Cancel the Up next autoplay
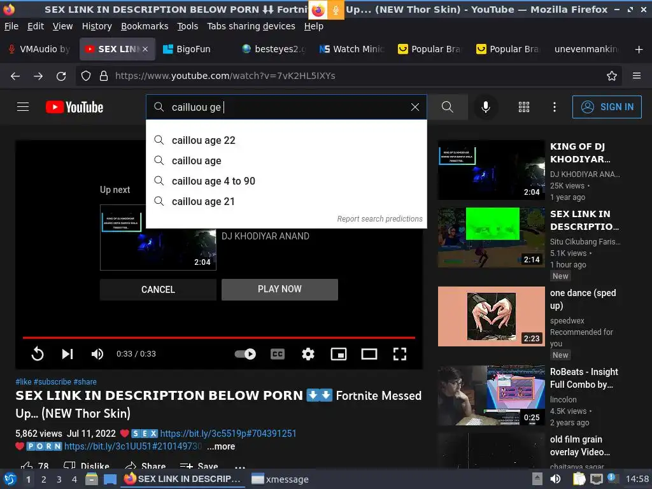This screenshot has width=652, height=489. pyautogui.click(x=158, y=290)
